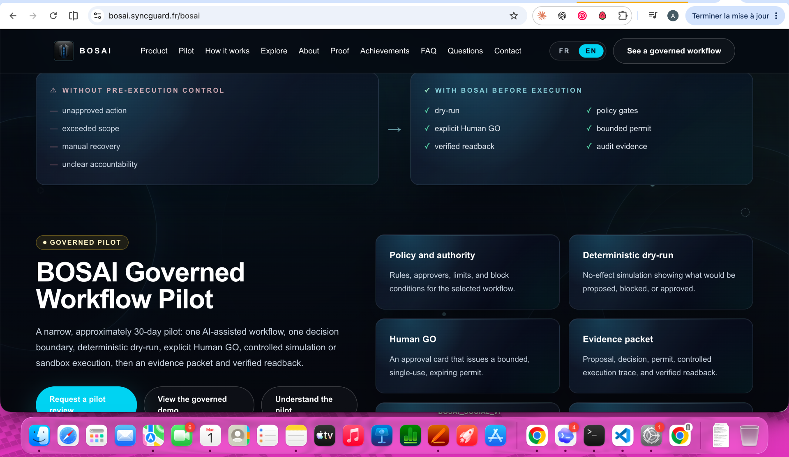Image resolution: width=789 pixels, height=457 pixels.
Task: Open Finder in the Dock
Action: [x=39, y=435]
